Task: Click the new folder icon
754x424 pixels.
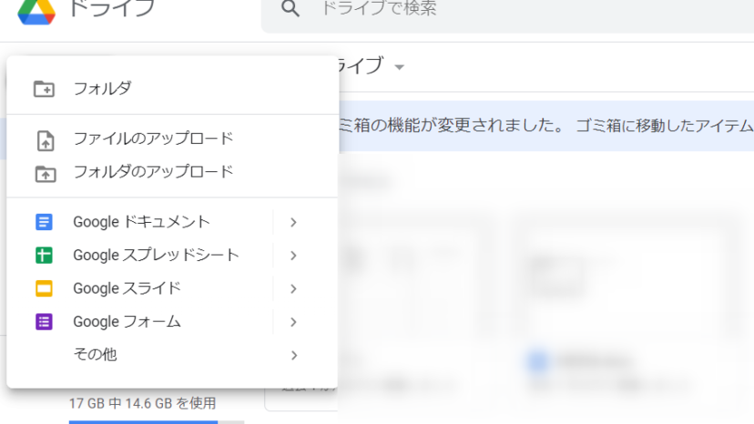Action: click(44, 88)
